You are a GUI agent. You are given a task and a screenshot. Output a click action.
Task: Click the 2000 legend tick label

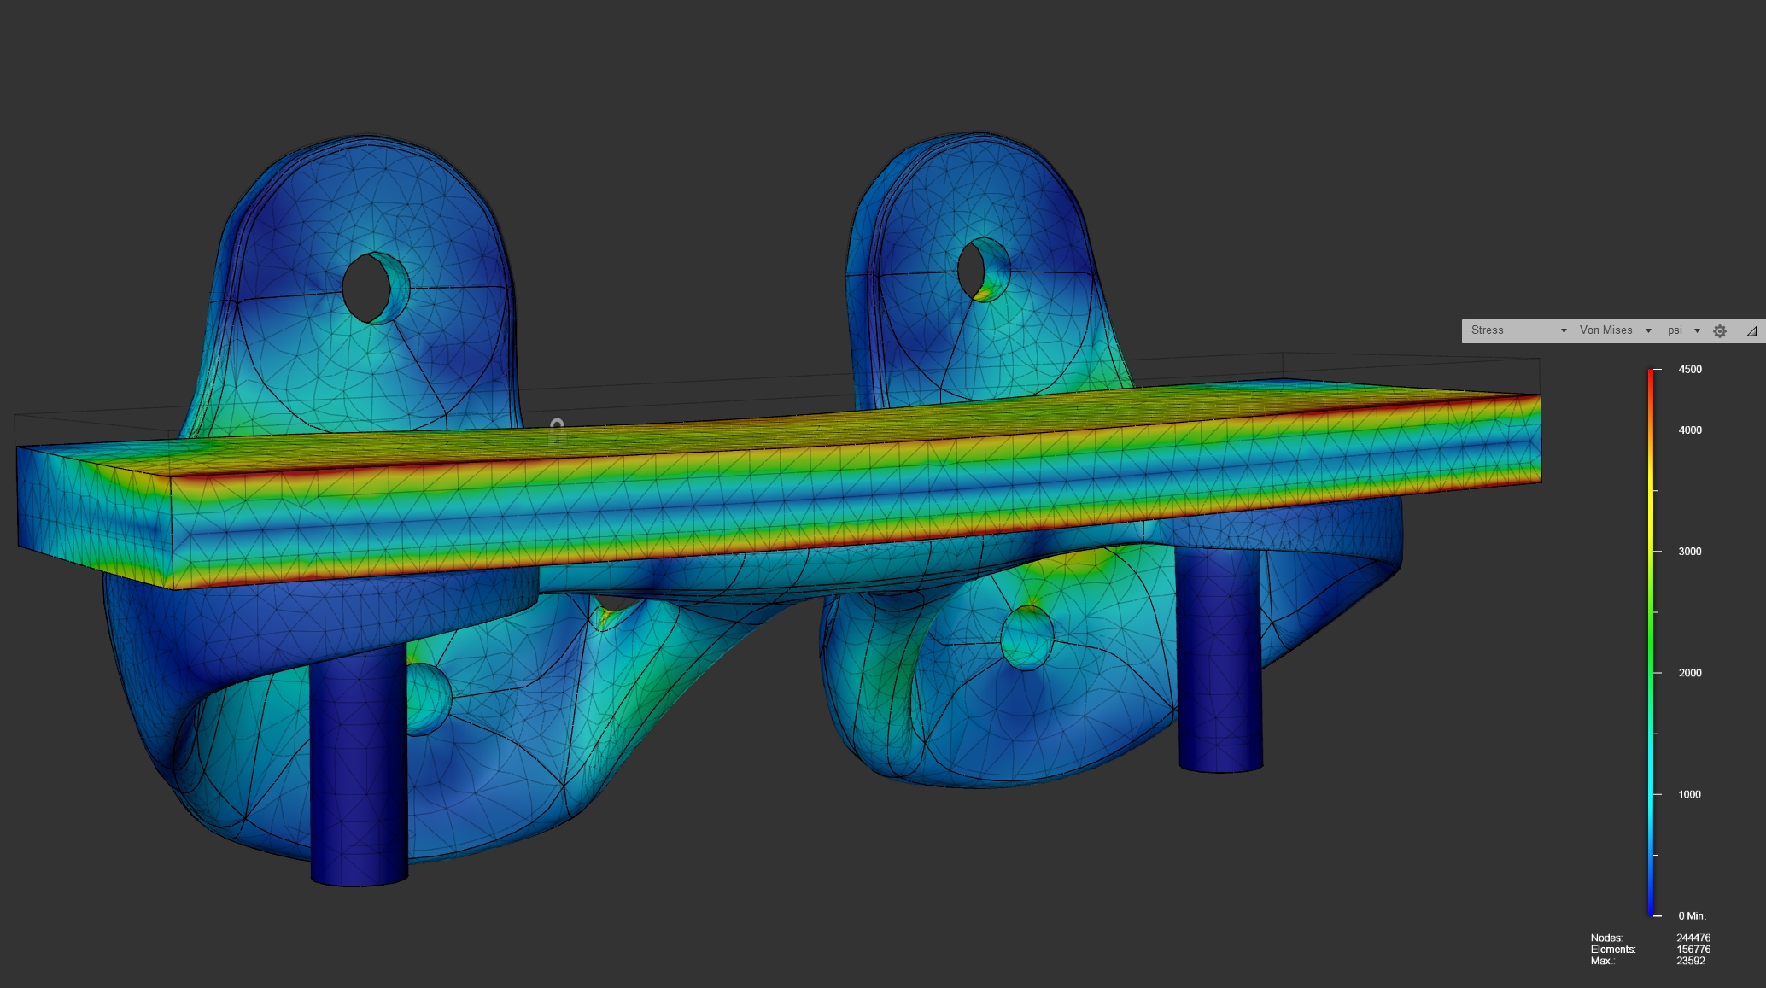[1689, 673]
